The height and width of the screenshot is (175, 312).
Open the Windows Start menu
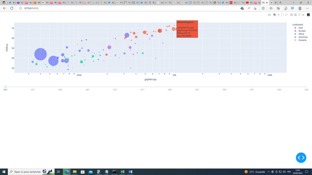(x=4, y=172)
